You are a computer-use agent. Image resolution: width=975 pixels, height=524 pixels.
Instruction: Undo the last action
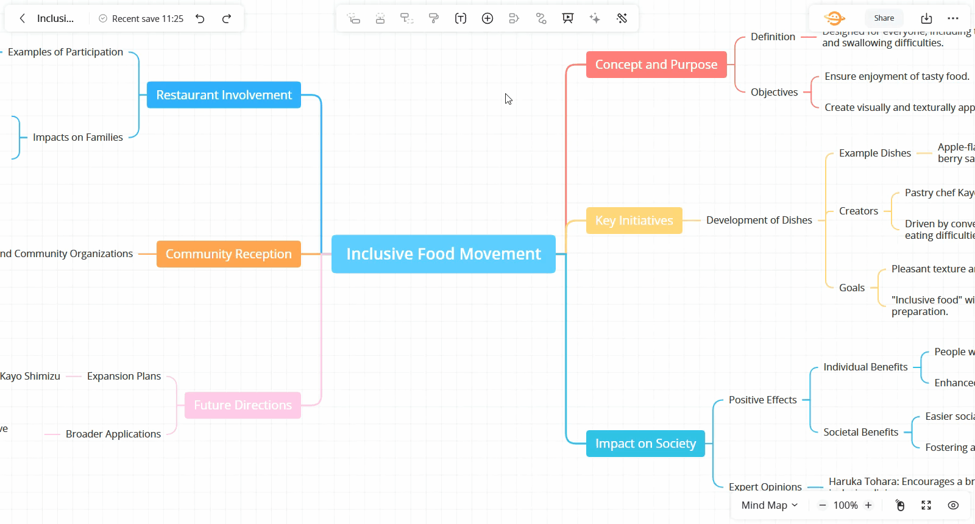(200, 18)
